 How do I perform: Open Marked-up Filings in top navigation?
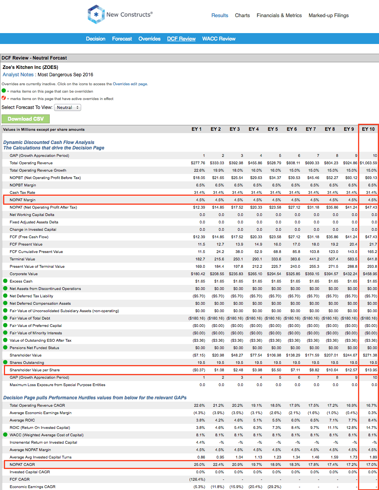[329, 16]
